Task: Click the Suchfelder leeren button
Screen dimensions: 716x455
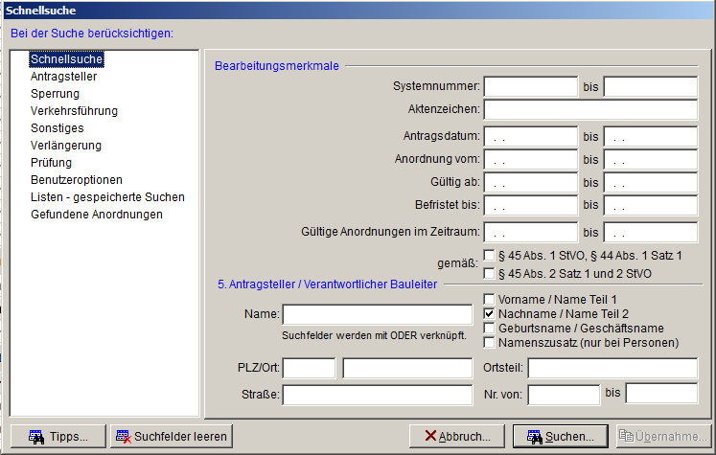Action: coord(172,436)
